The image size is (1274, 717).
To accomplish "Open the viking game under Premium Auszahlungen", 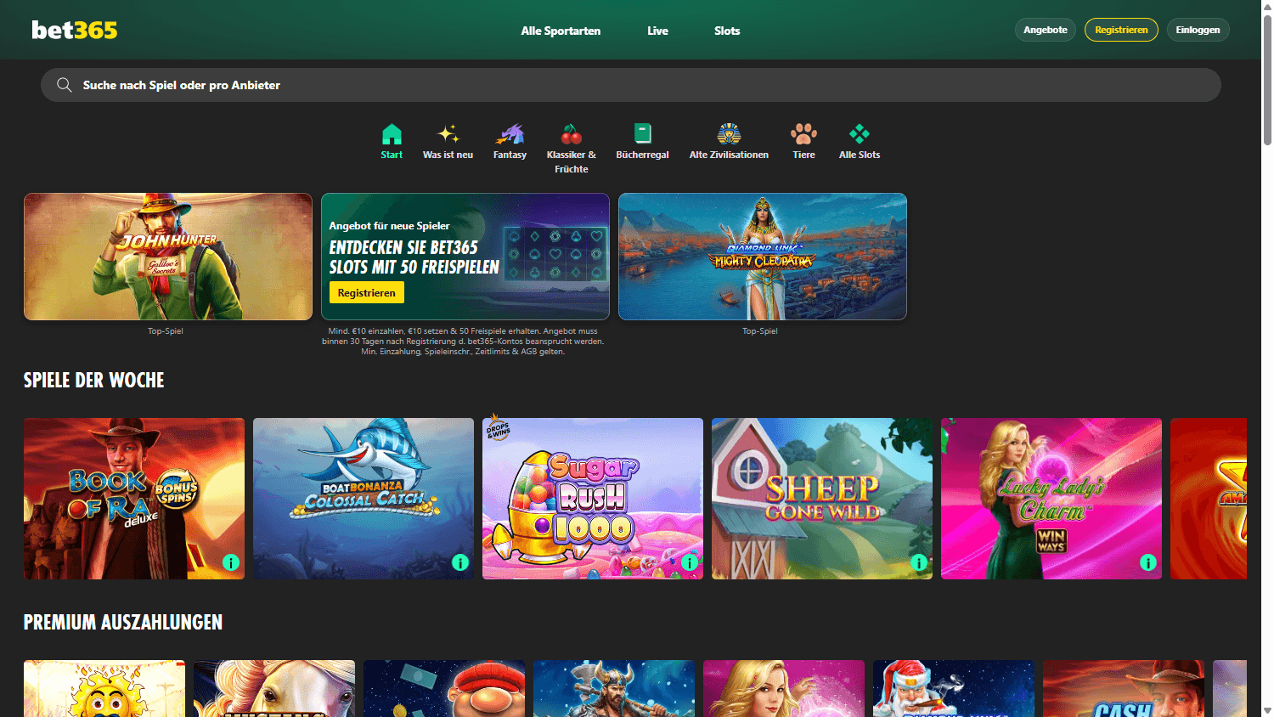I will [x=614, y=689].
